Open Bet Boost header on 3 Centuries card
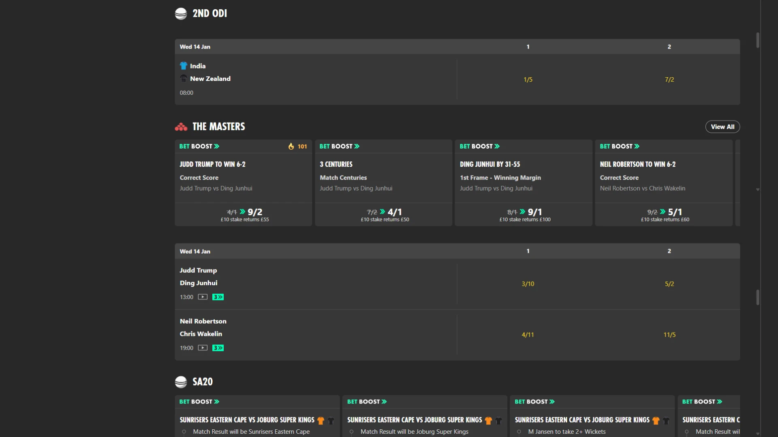Viewport: 778px width, 437px height. pos(340,146)
